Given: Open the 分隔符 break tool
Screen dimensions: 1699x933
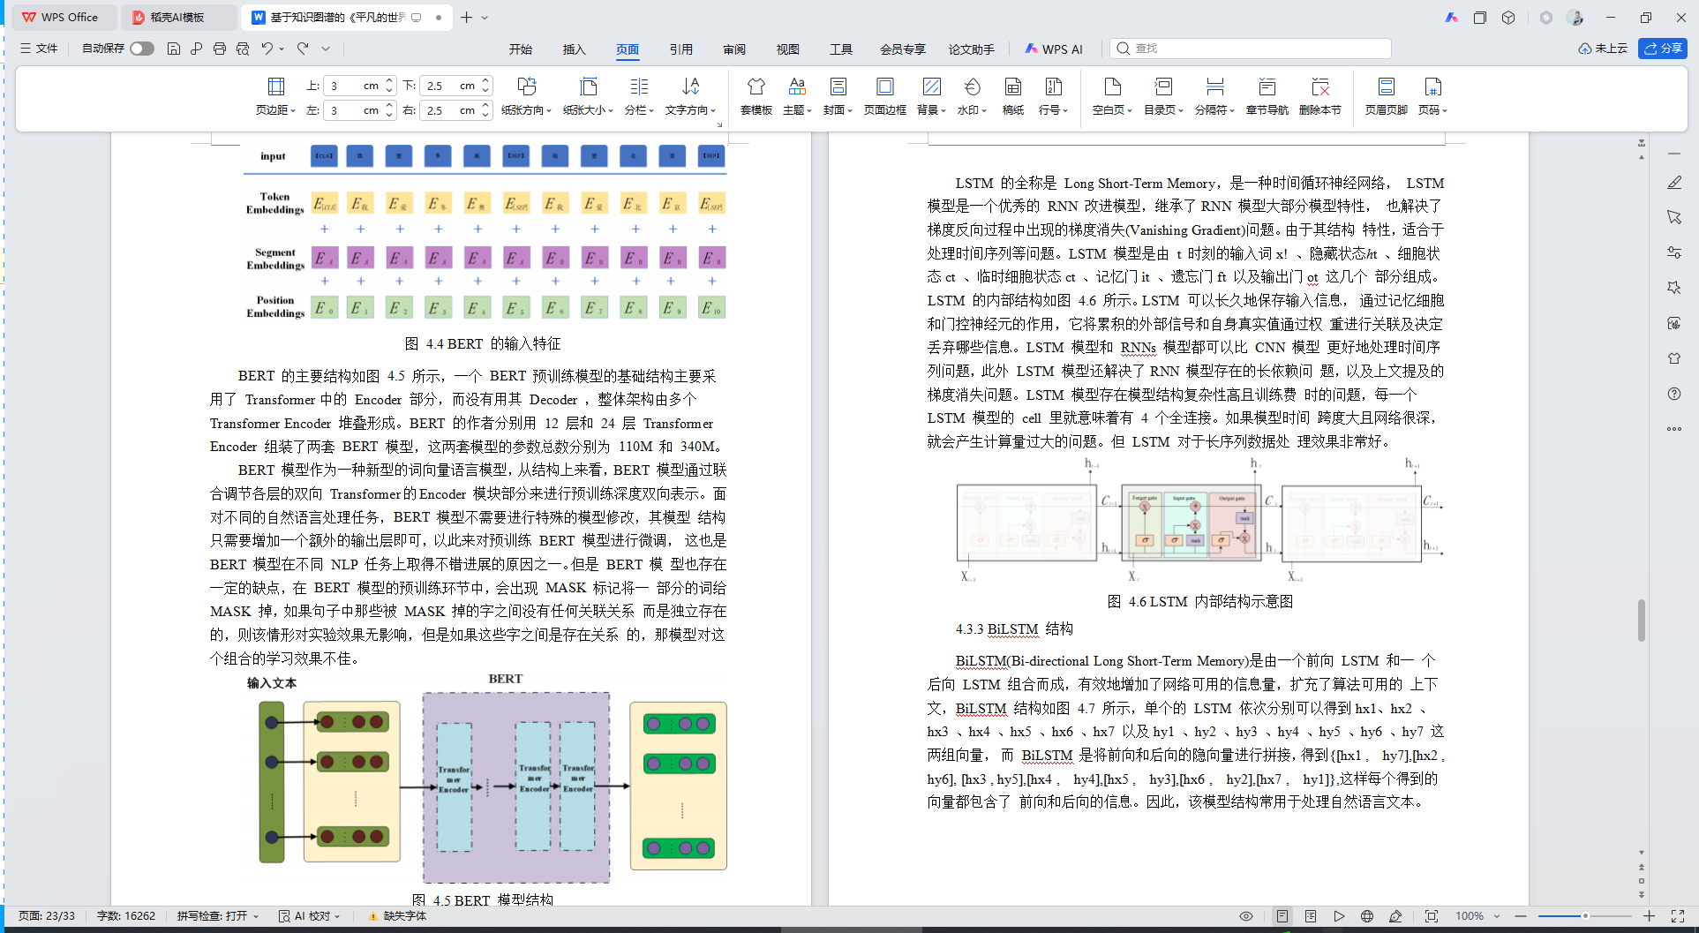Looking at the screenshot, I should click(x=1214, y=96).
